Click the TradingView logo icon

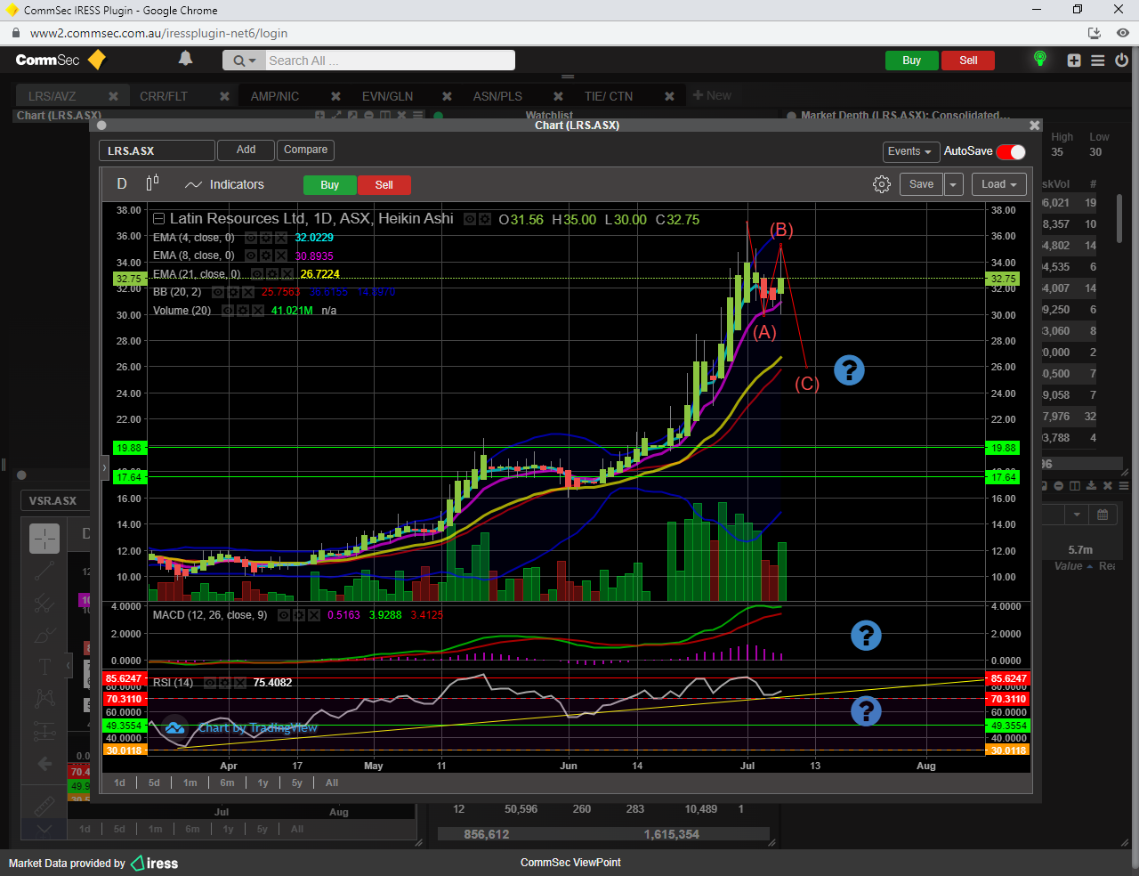tap(174, 728)
